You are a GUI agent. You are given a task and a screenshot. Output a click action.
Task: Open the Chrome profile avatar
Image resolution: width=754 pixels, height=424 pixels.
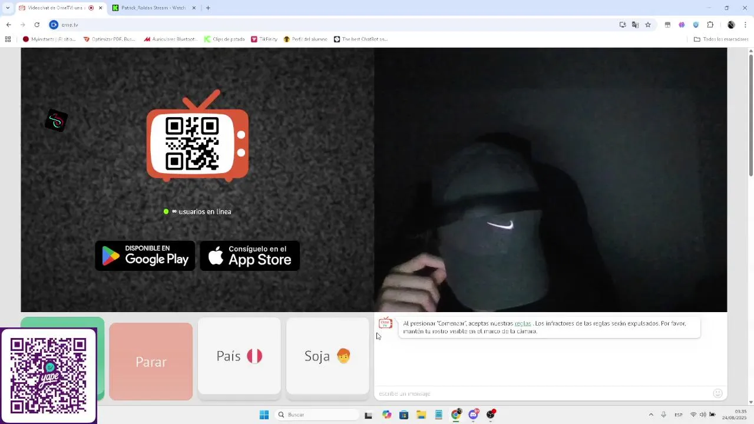(x=731, y=25)
